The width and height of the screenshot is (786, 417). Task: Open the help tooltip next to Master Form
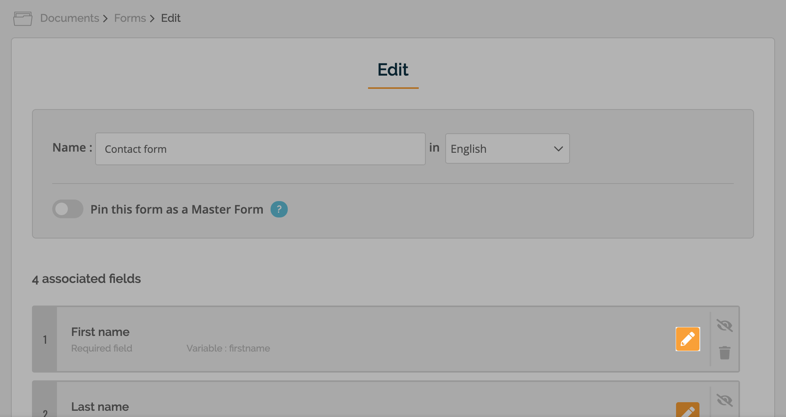279,209
